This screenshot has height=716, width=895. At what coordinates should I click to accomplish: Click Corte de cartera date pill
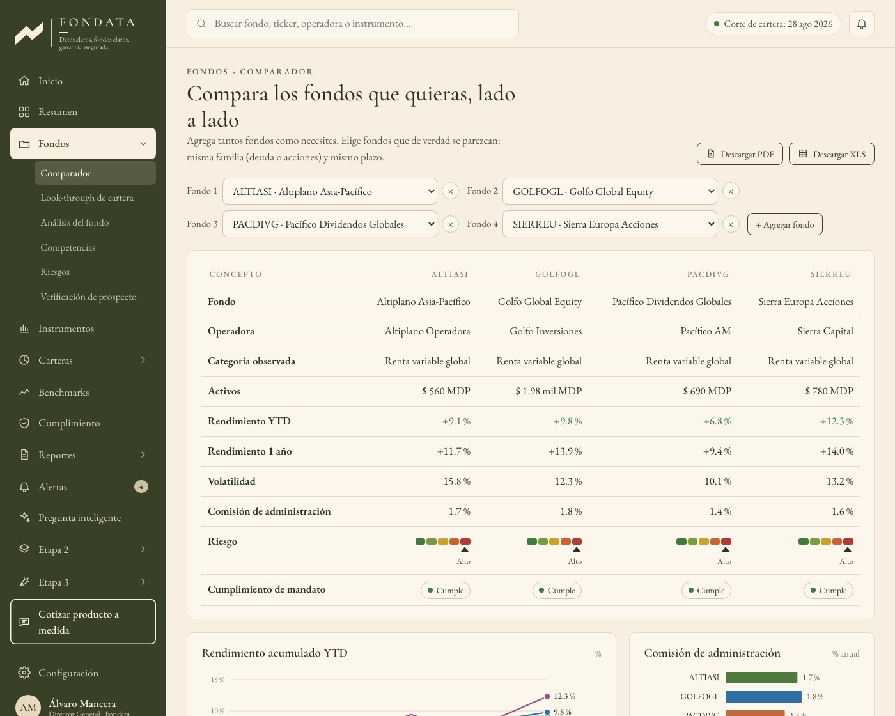click(x=773, y=24)
